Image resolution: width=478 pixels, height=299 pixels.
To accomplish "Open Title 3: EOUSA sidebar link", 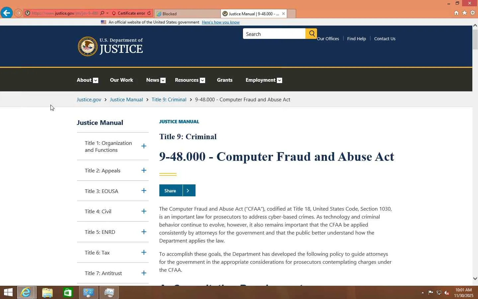I will coord(102,191).
